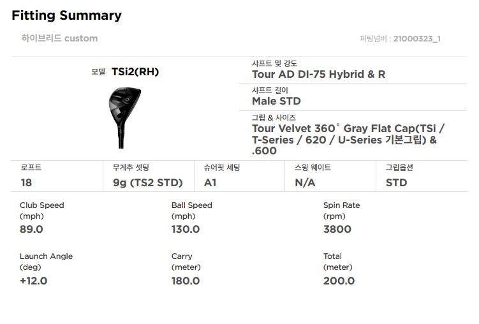The height and width of the screenshot is (324, 479).
Task: Click the Tour Velvet 360 grip description
Action: (x=348, y=139)
